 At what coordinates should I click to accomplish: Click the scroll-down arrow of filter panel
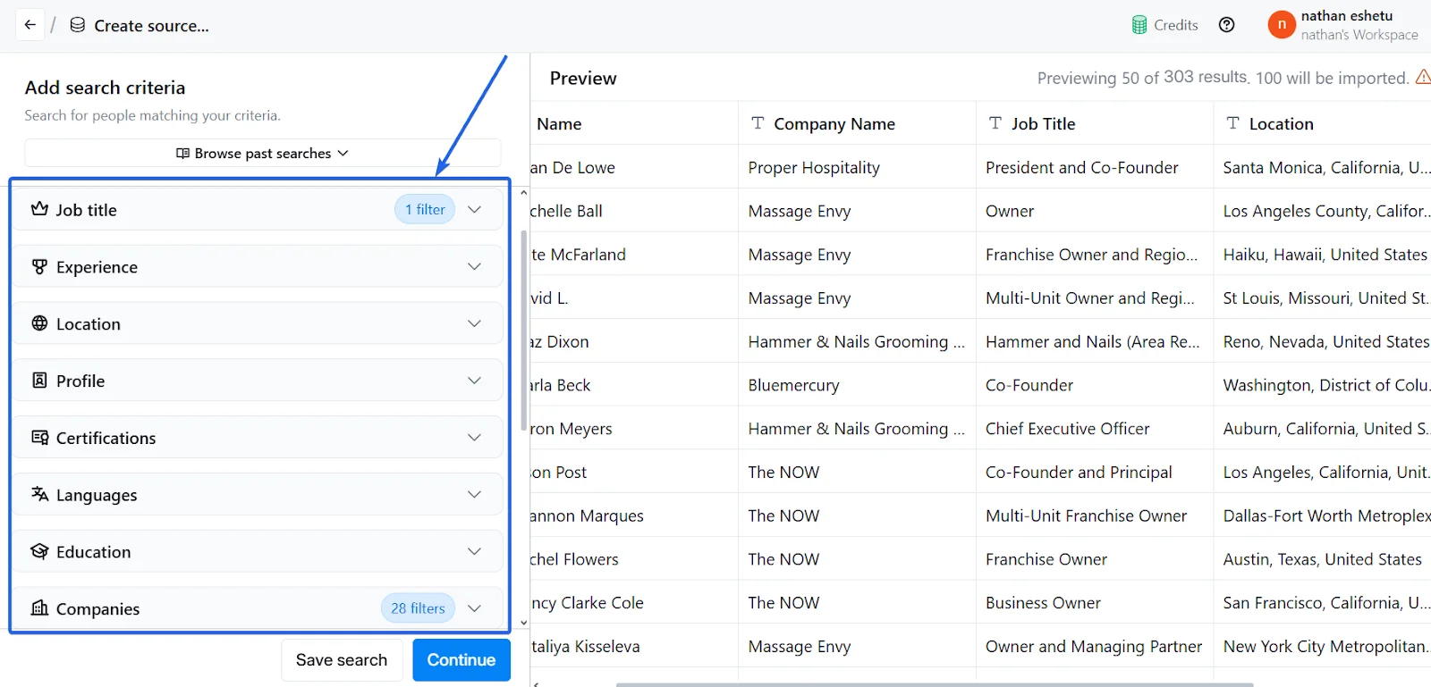pyautogui.click(x=524, y=623)
